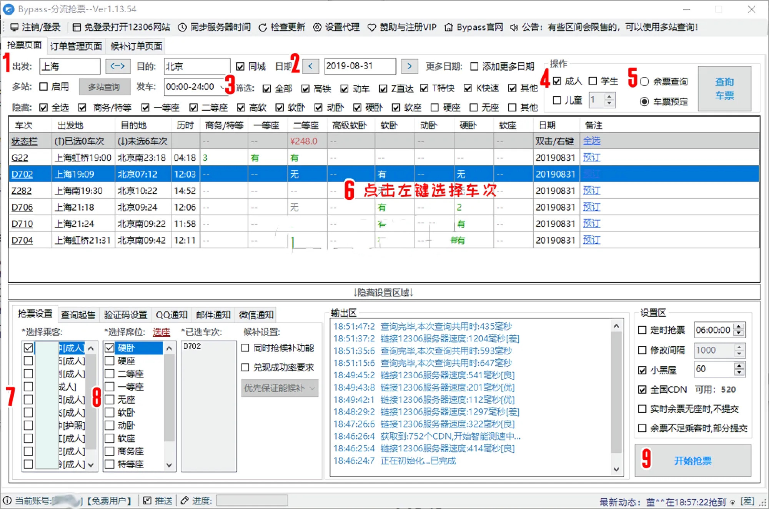Click the 查询车票 query button
Viewport: 769px width, 509px height.
[x=725, y=89]
